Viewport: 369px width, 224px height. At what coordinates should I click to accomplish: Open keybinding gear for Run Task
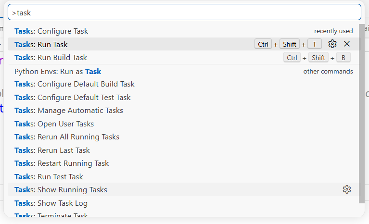(x=332, y=44)
